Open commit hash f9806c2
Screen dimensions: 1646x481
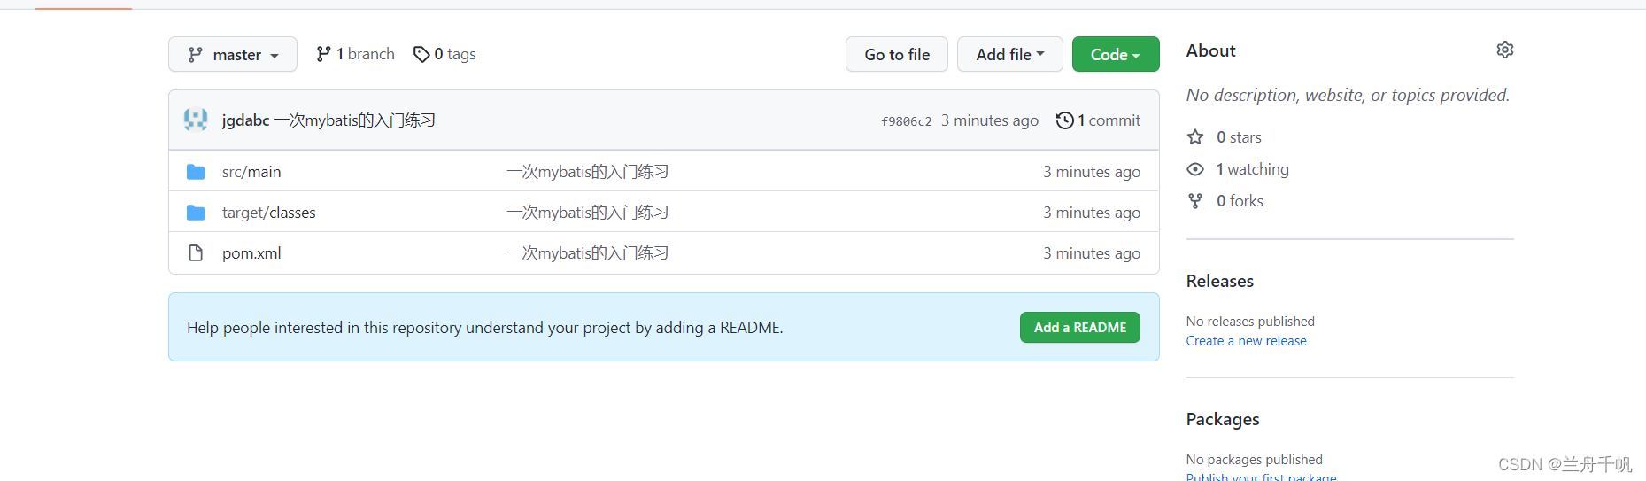pos(906,121)
